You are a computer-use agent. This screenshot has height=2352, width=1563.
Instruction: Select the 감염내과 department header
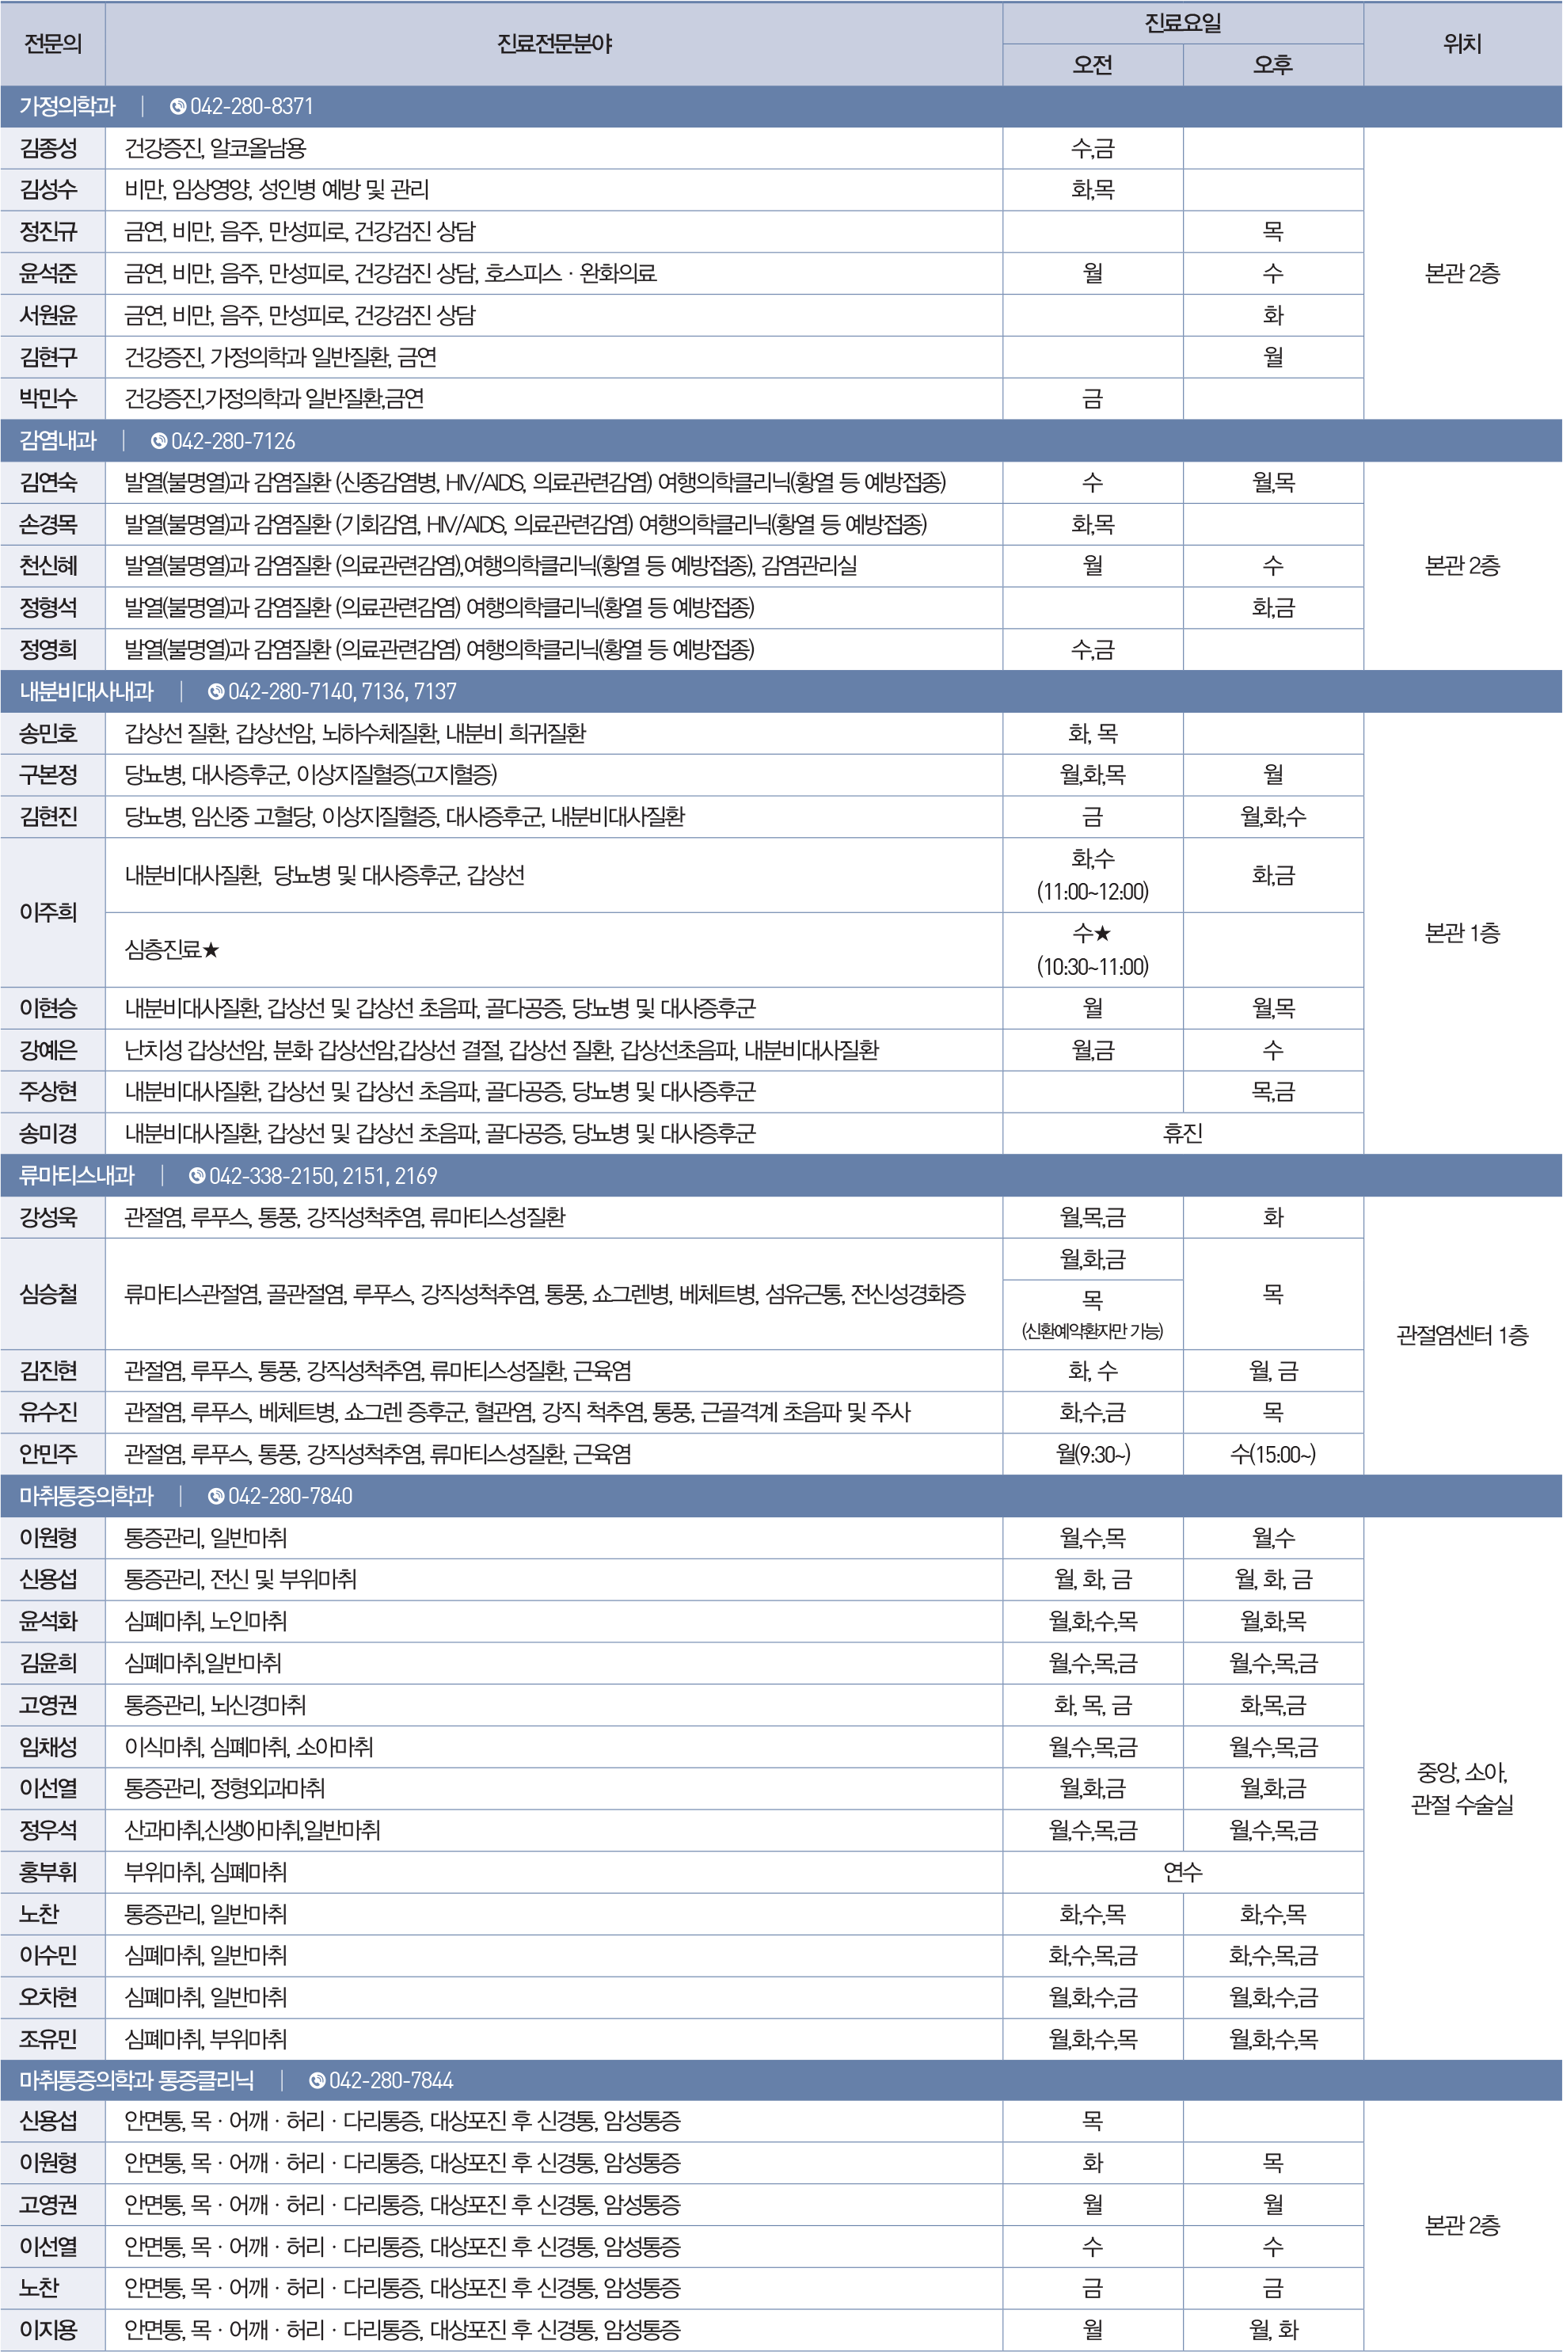click(x=58, y=440)
